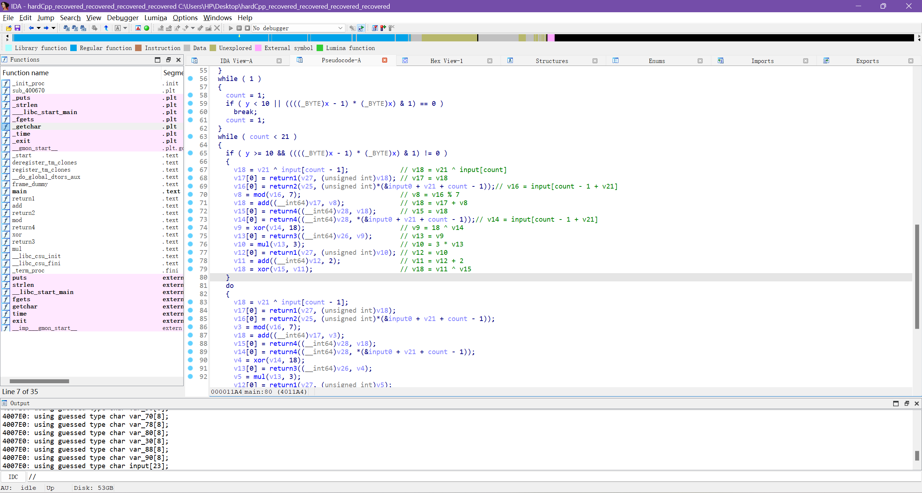Jump back with the blue left arrow
This screenshot has width=922, height=493.
click(31, 28)
